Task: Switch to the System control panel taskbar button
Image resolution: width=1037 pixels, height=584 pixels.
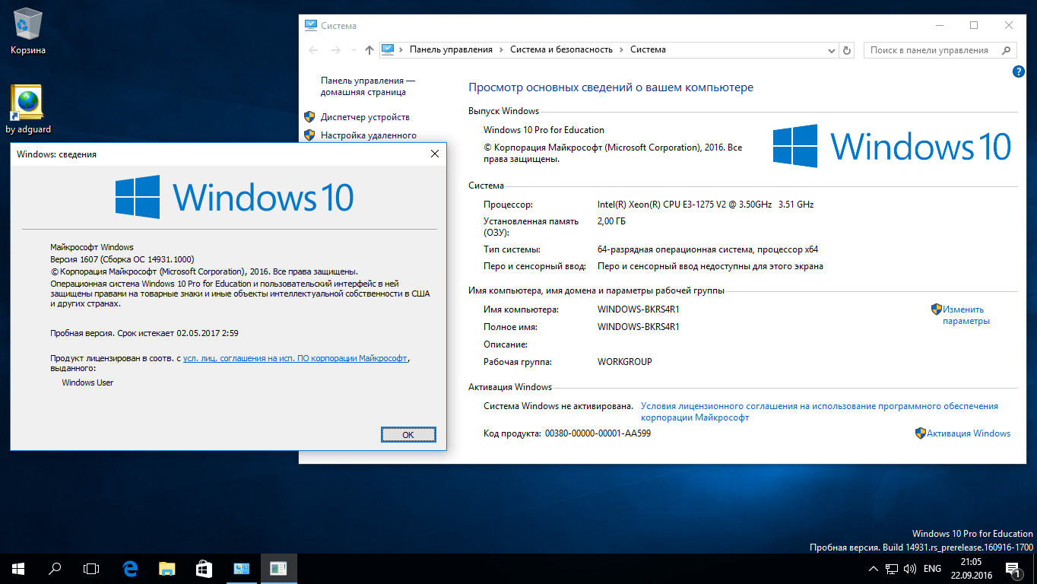Action: (242, 568)
